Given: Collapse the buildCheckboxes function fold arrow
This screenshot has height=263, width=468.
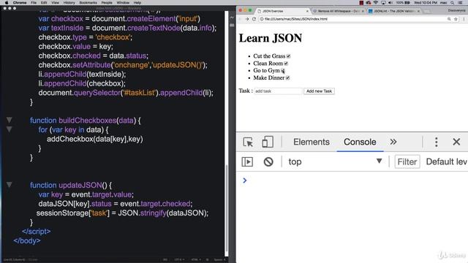Looking at the screenshot, I should (10, 120).
